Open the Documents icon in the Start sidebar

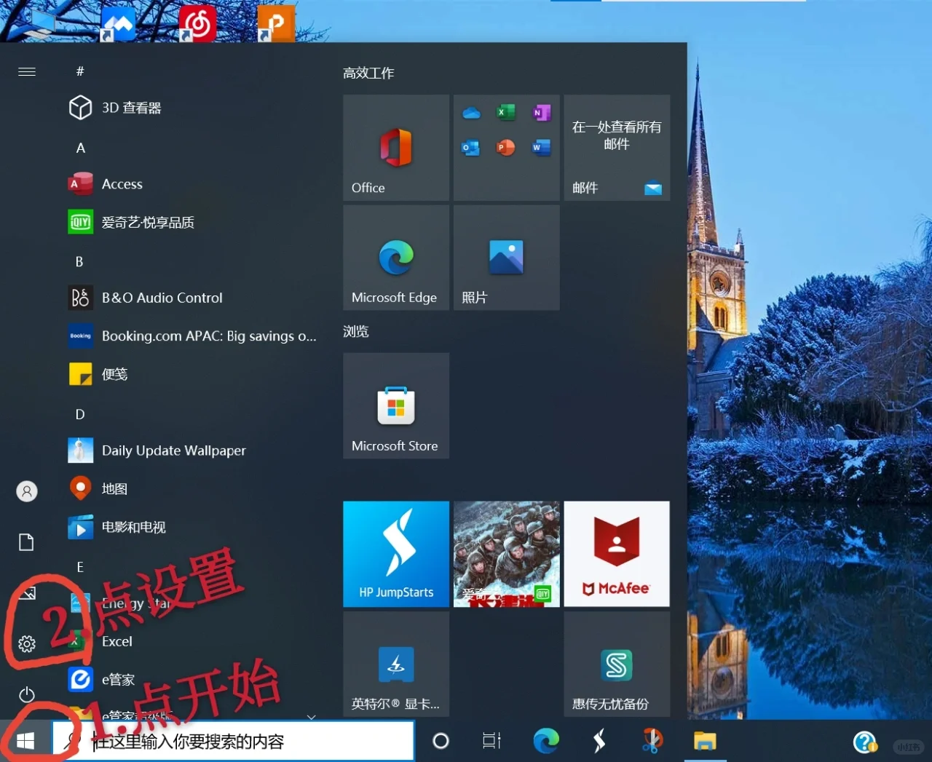click(27, 541)
